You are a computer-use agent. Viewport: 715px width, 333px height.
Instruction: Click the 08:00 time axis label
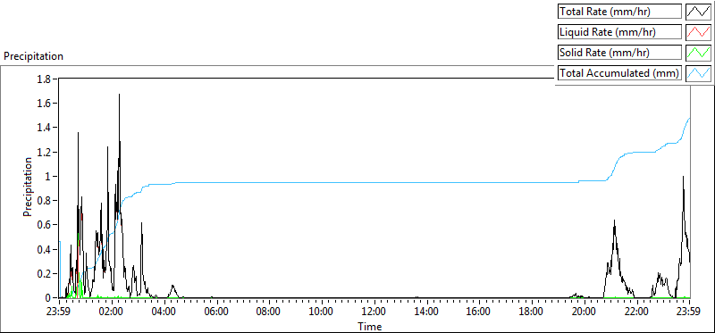click(269, 312)
